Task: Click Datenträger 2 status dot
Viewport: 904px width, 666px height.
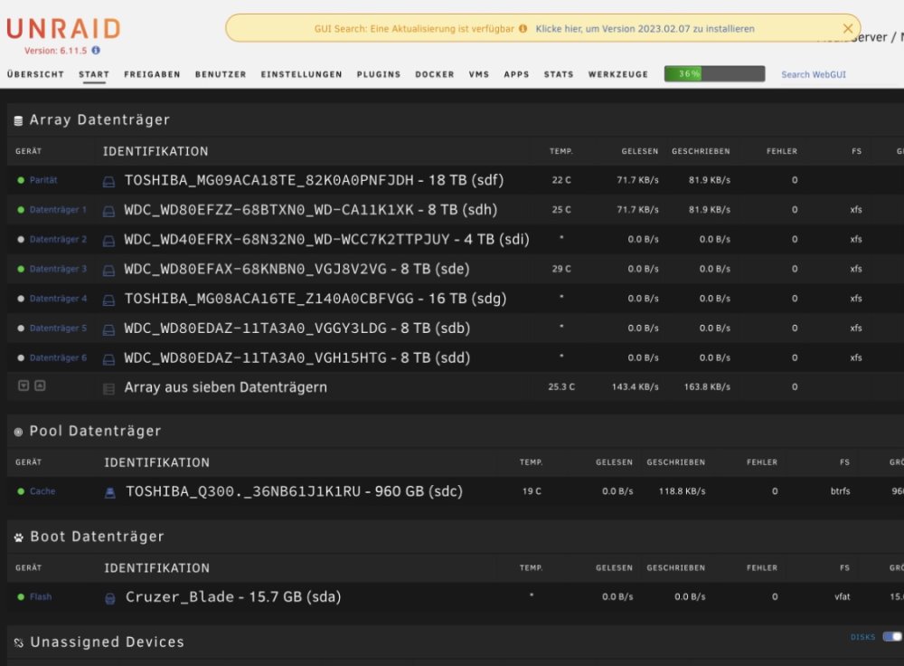Action: 21,239
